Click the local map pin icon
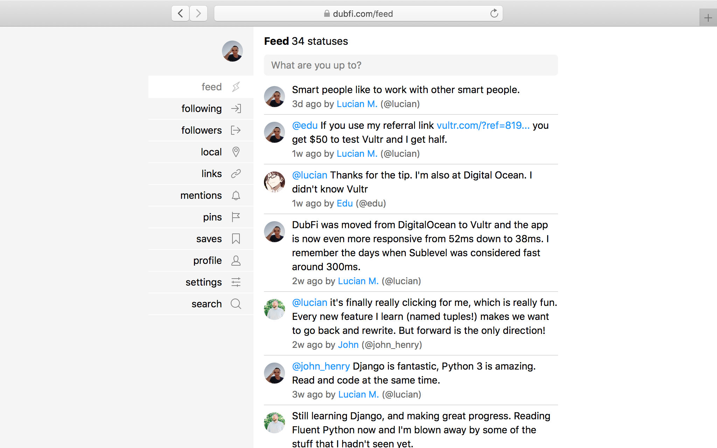Viewport: 717px width, 448px height. tap(236, 152)
